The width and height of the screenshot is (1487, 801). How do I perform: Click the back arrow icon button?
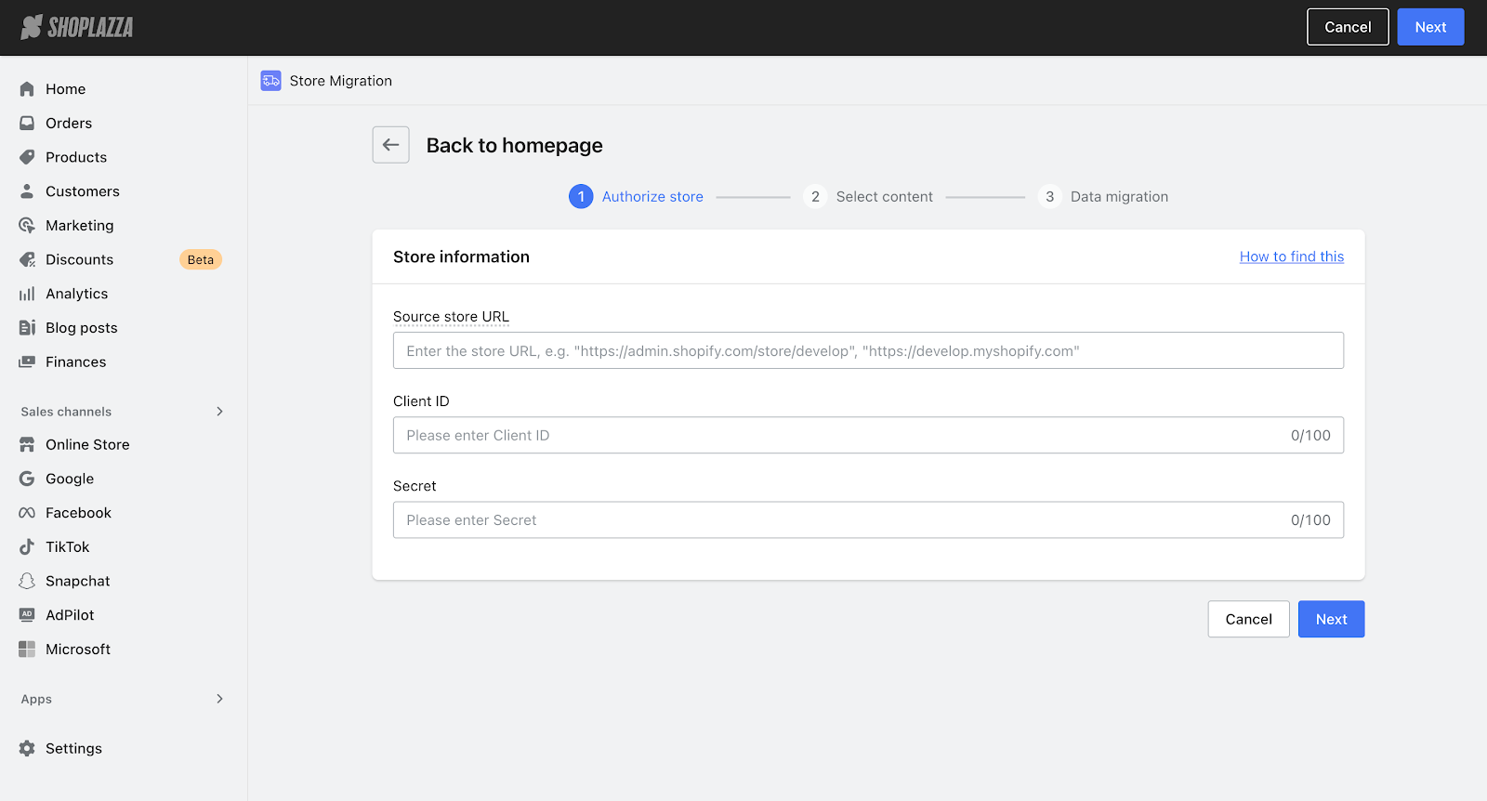point(390,145)
